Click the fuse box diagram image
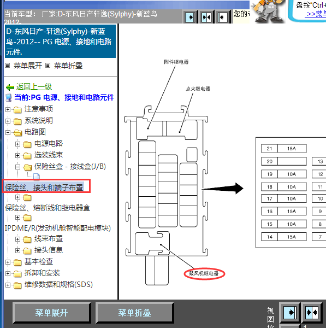 [167, 196]
